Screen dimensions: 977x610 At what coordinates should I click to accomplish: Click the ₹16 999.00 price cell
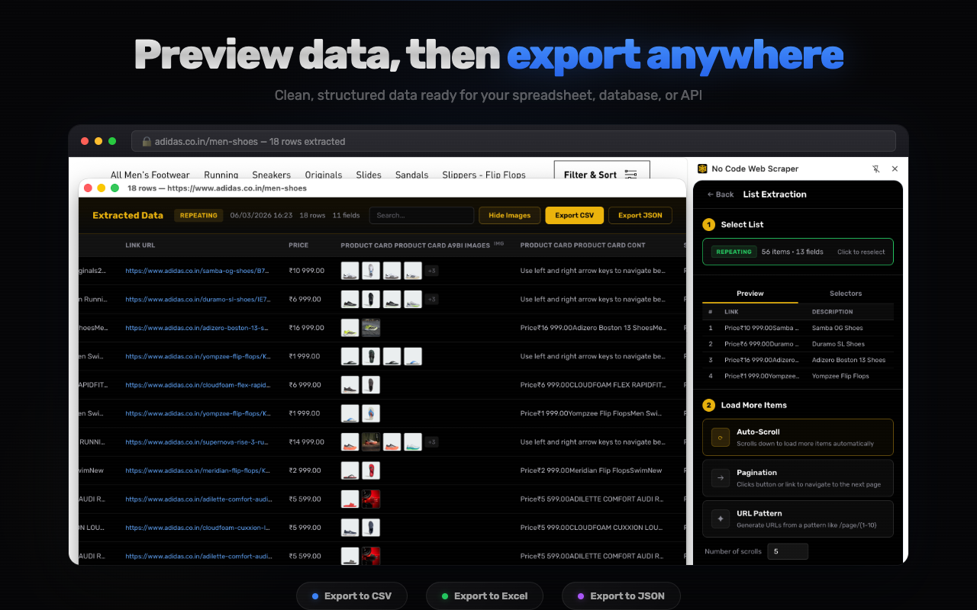(x=307, y=328)
